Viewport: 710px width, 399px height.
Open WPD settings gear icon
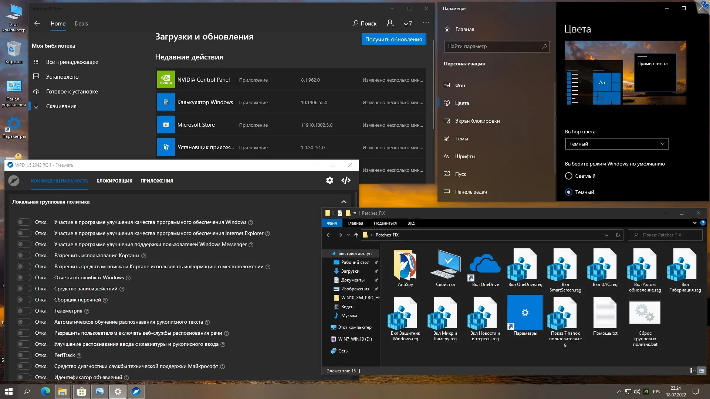tap(329, 180)
